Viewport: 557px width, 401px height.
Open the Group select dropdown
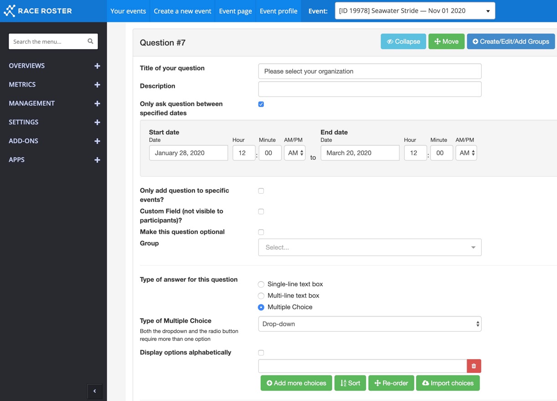coord(369,247)
